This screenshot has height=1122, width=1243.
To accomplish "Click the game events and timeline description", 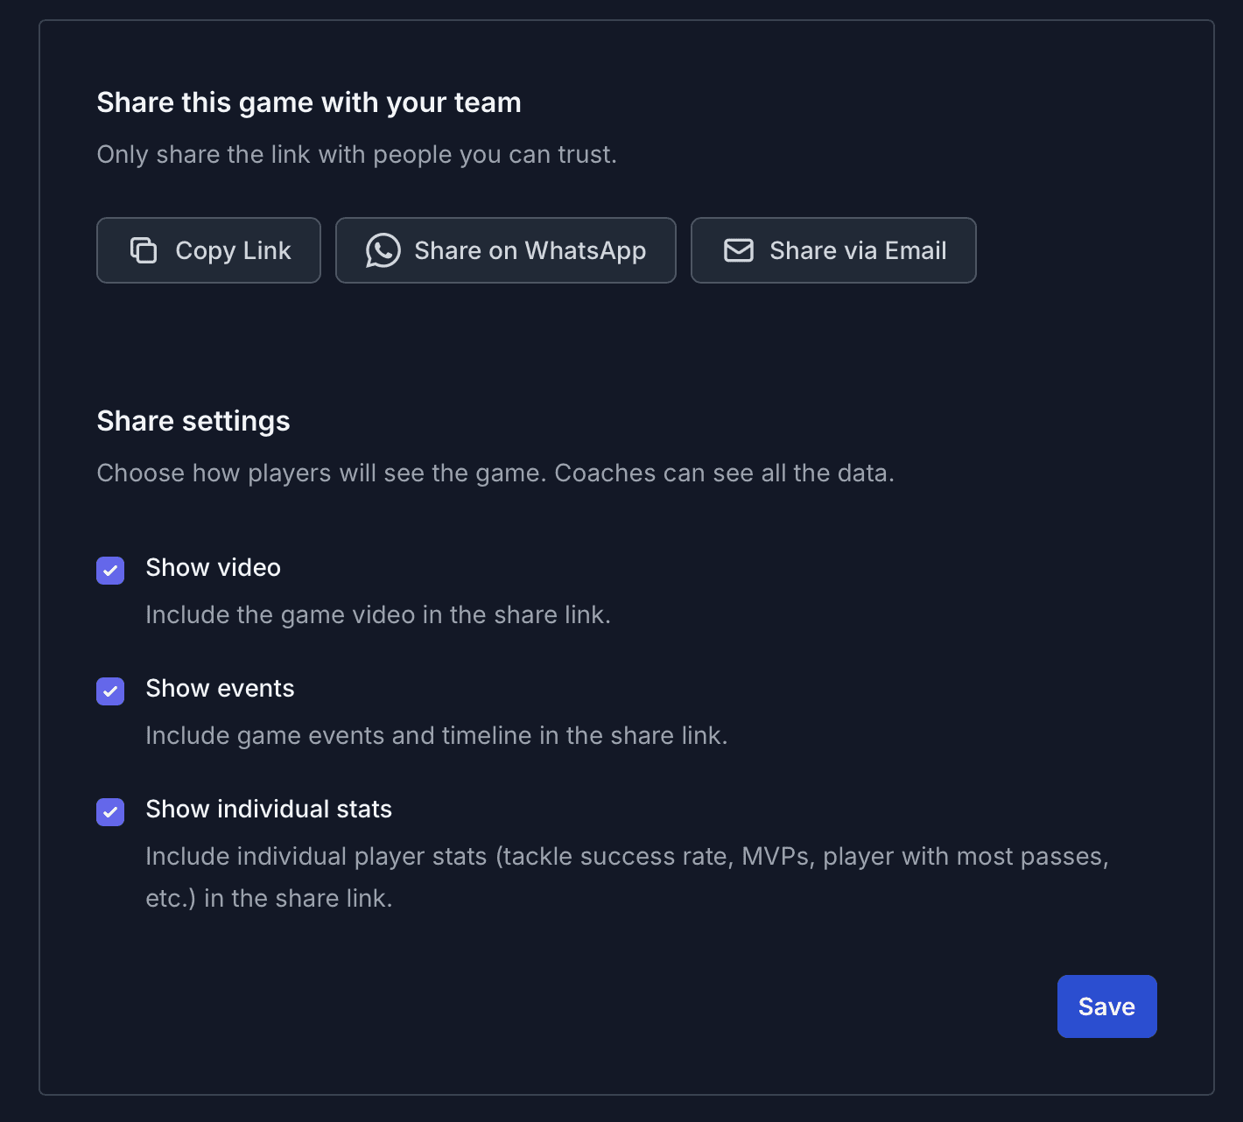I will (437, 736).
